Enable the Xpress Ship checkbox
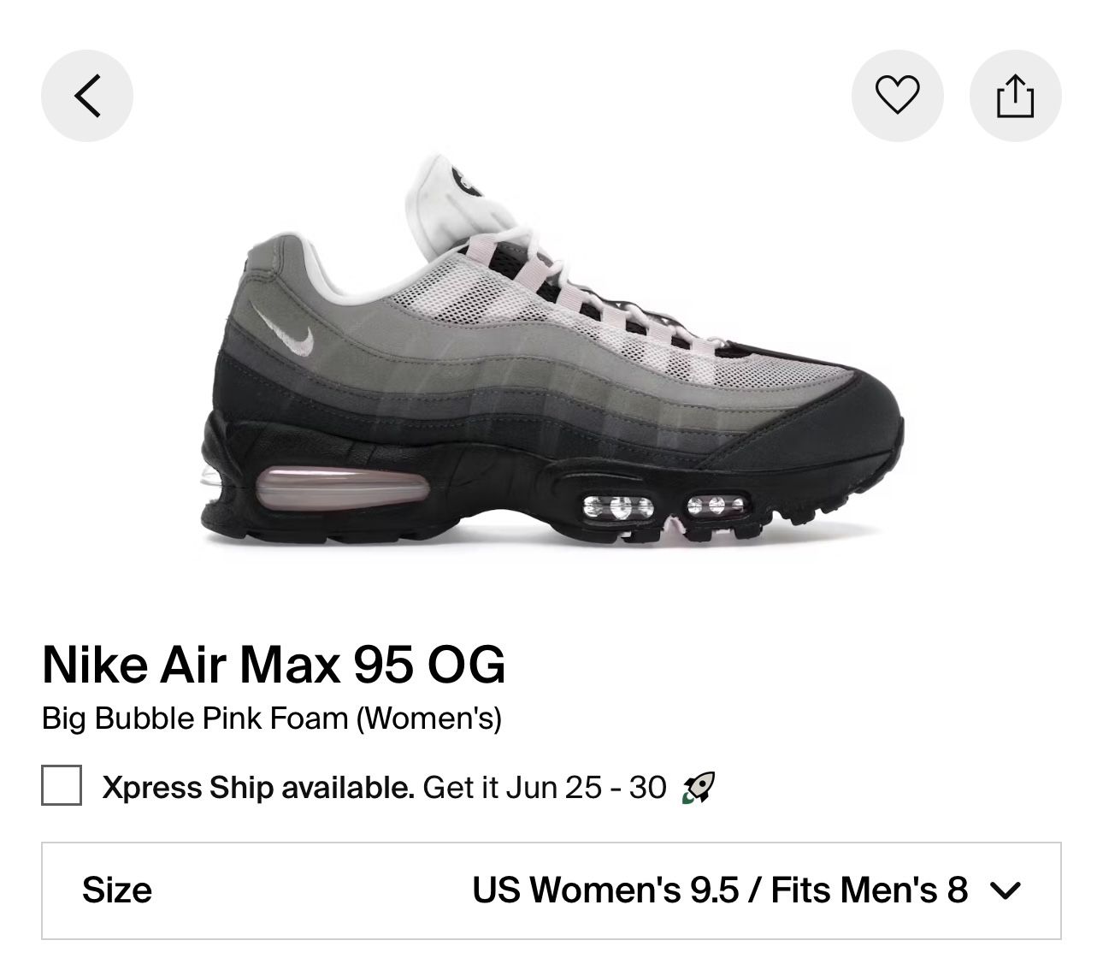Screen dimensions: 1103x964 pyautogui.click(x=62, y=785)
